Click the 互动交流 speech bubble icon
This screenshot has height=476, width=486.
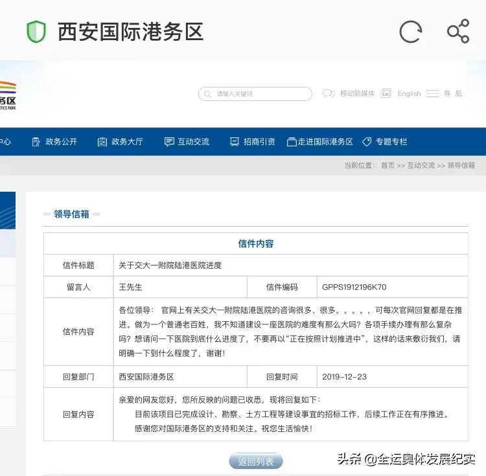click(x=169, y=142)
